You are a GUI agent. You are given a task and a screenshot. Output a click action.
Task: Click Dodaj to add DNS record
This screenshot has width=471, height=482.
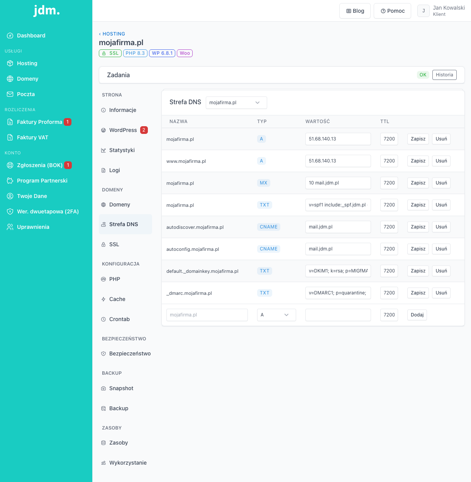point(417,315)
